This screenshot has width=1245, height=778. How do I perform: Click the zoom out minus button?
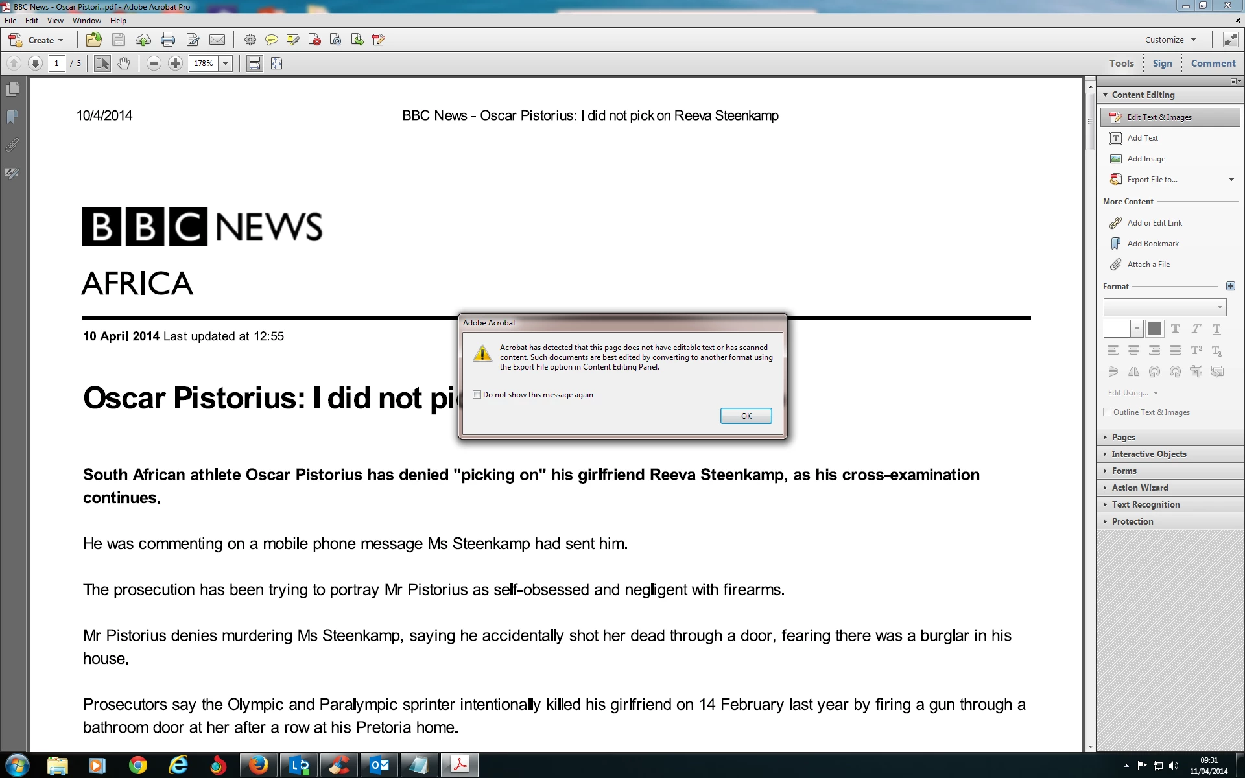pyautogui.click(x=154, y=64)
